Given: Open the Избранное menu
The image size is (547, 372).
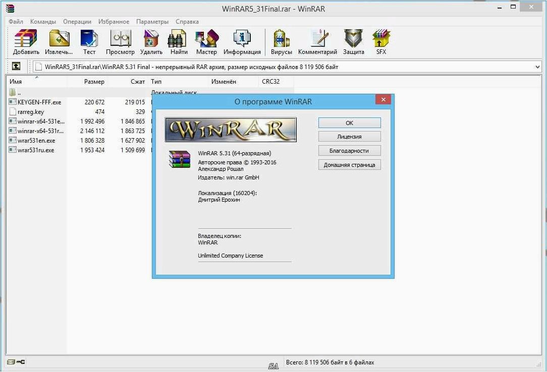Looking at the screenshot, I should click(x=114, y=22).
